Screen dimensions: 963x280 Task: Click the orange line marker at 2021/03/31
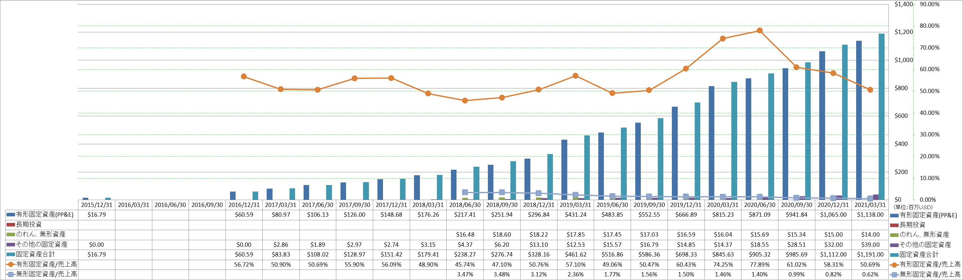click(870, 90)
